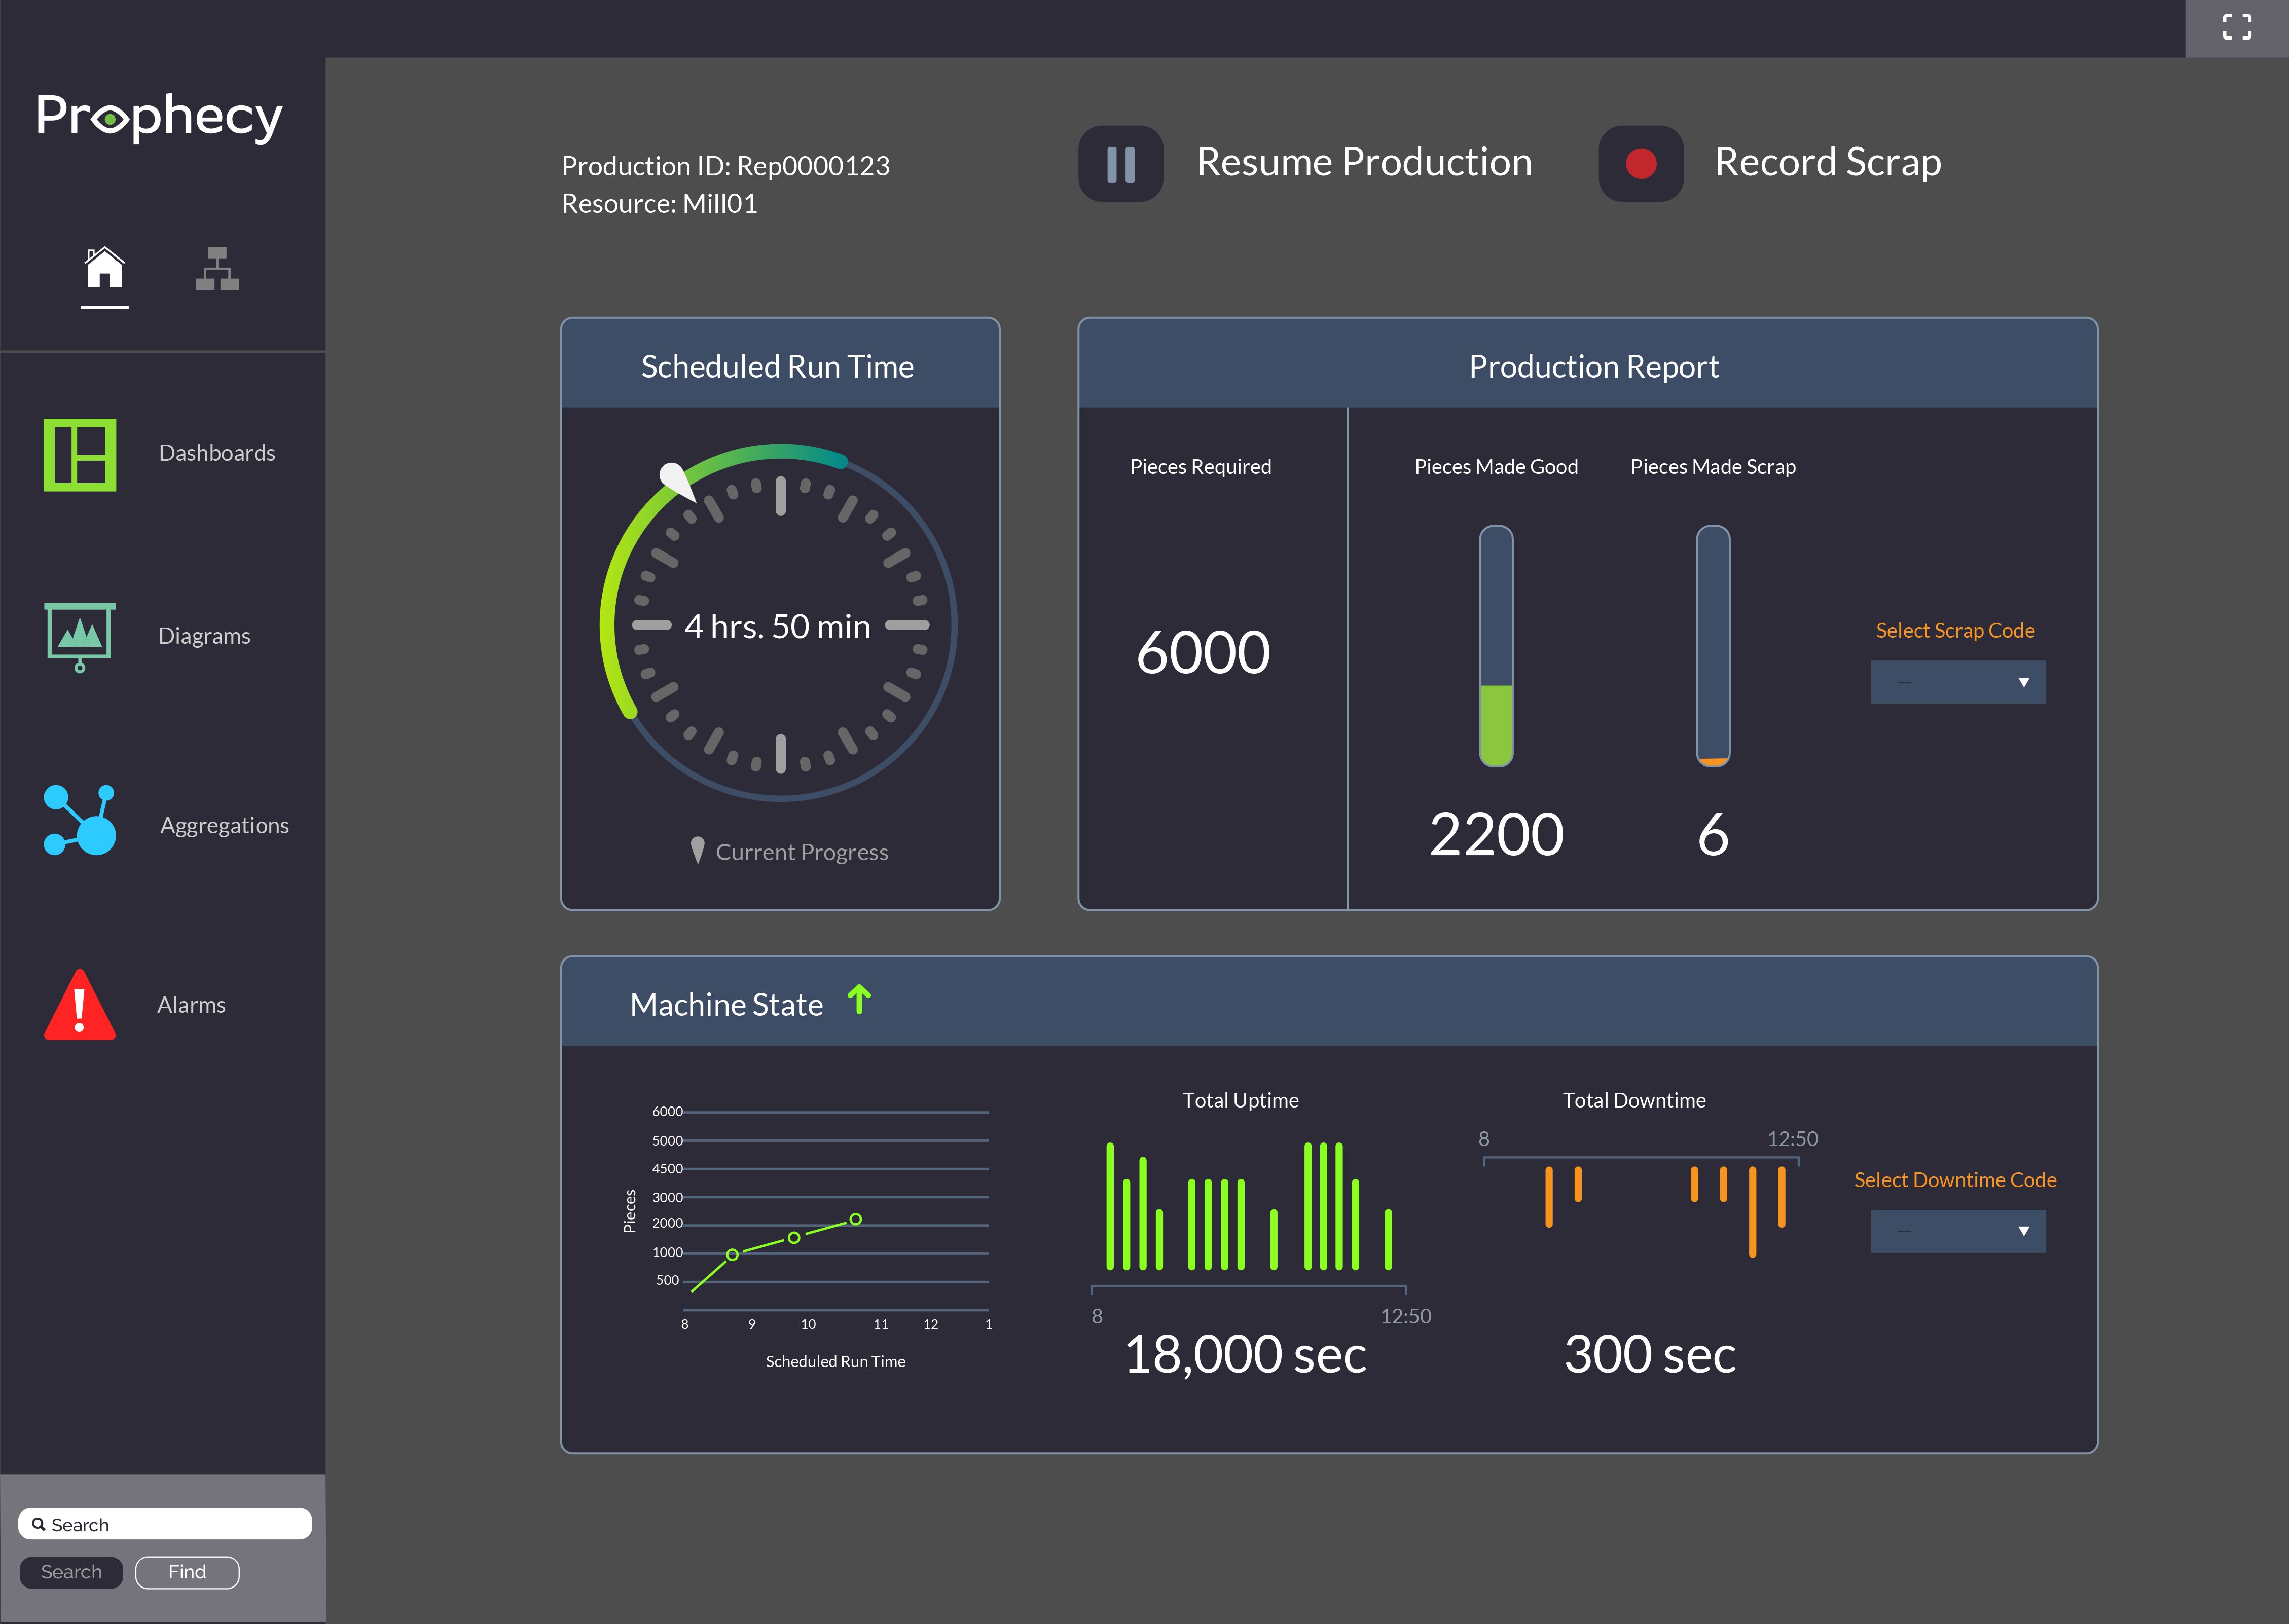This screenshot has width=2289, height=1624.
Task: Click the white progress marker on run-time gauge
Action: click(x=675, y=479)
